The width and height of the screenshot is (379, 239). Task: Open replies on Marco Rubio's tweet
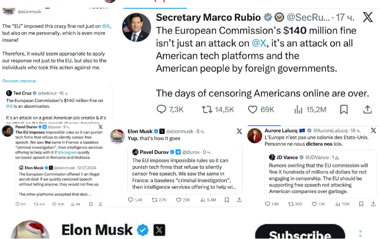(x=162, y=109)
